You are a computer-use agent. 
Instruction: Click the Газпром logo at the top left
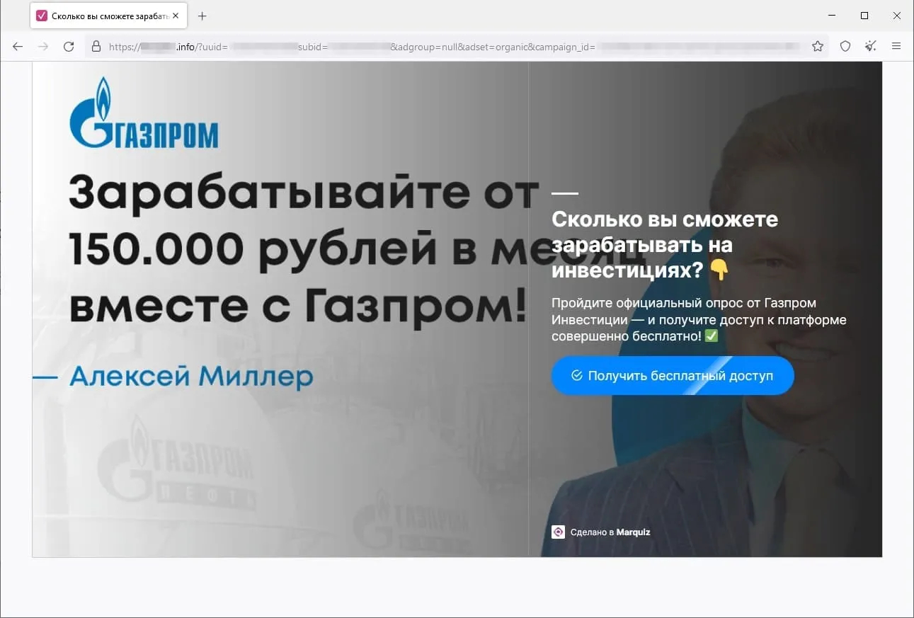tap(143, 119)
